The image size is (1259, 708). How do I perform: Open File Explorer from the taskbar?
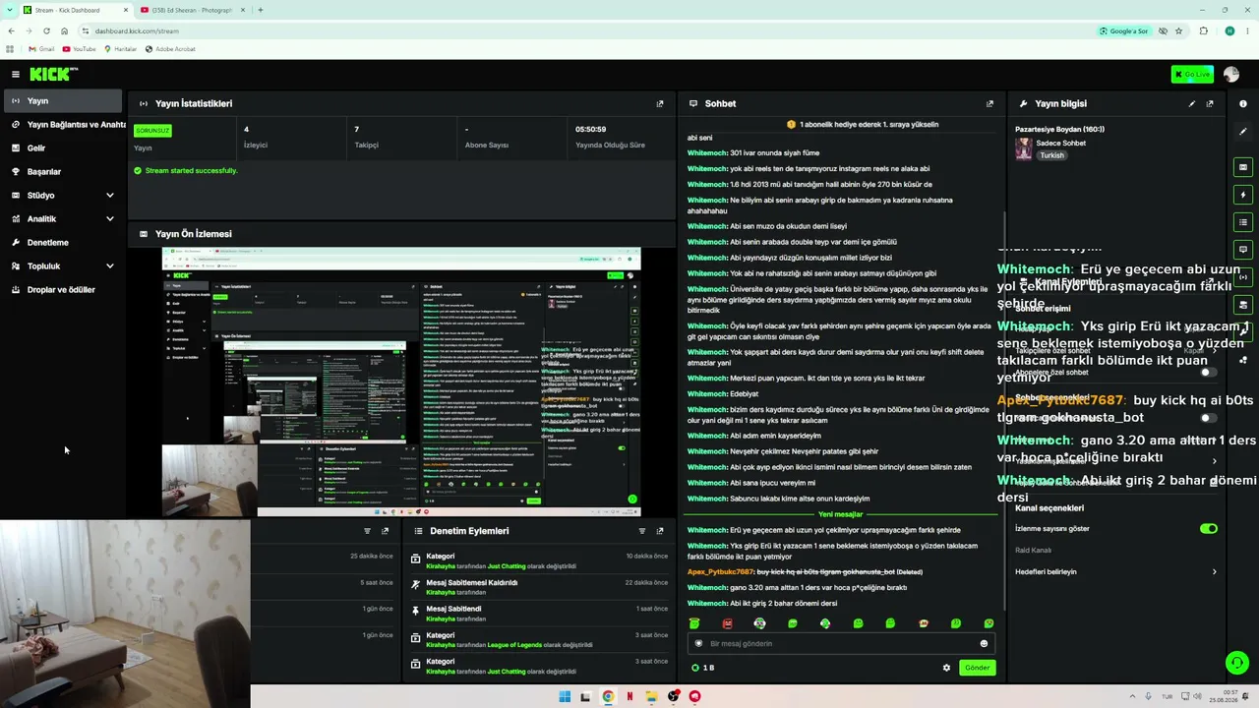651,696
